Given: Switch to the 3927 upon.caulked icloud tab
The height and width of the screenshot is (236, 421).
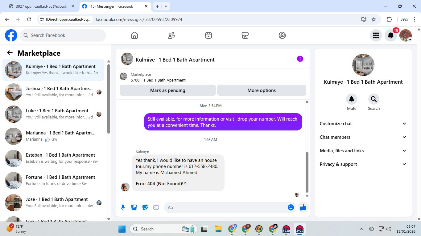Looking at the screenshot, I should click(x=42, y=6).
